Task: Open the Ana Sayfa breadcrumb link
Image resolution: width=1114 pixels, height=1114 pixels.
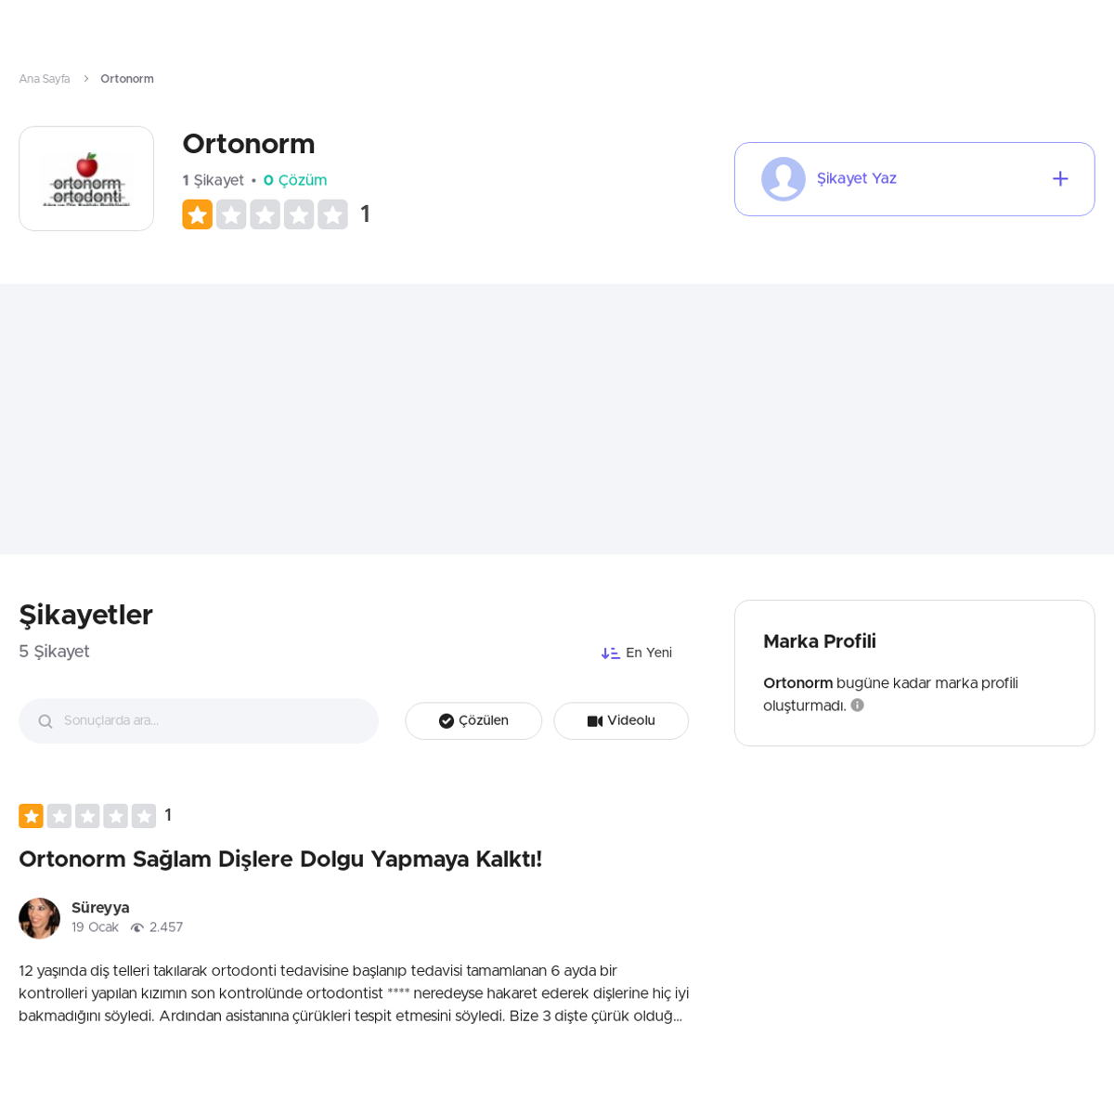Action: [45, 79]
